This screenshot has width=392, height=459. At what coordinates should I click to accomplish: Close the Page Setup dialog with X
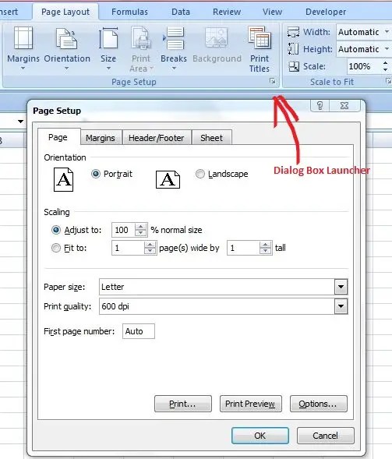345,105
